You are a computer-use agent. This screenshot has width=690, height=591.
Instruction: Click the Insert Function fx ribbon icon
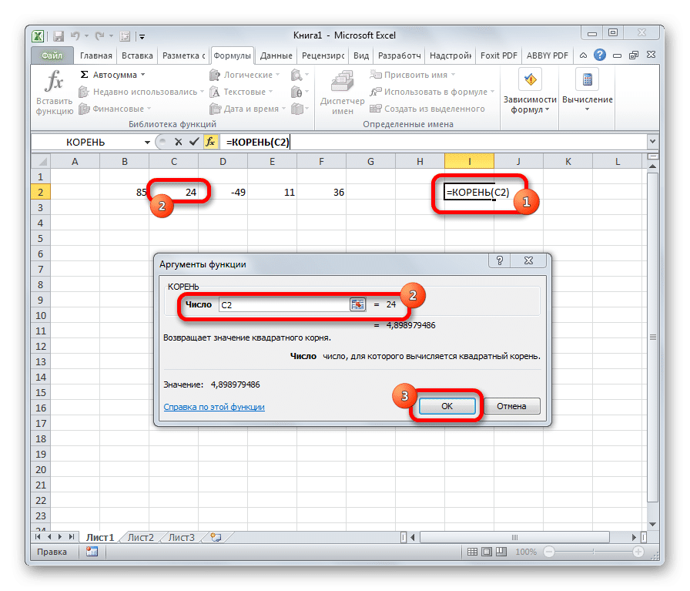coord(55,82)
